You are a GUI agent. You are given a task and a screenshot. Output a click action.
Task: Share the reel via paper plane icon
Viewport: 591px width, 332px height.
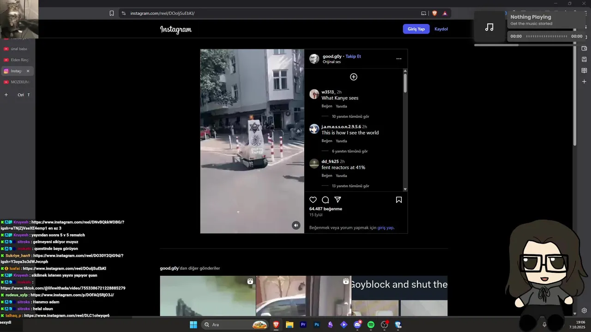tap(338, 200)
